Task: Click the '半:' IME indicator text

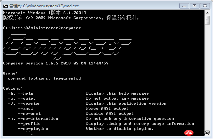Action: coord(29,133)
